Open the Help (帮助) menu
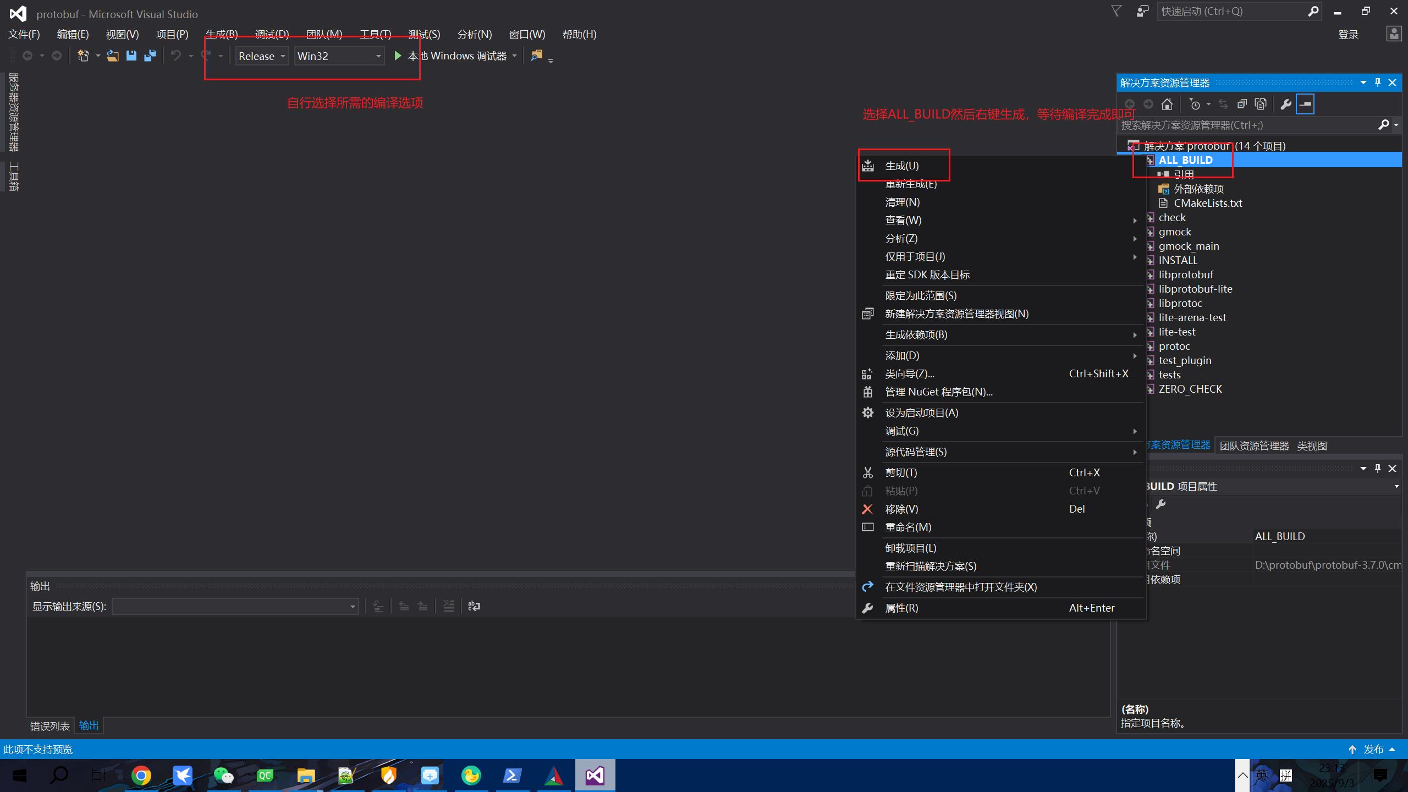 click(x=579, y=34)
